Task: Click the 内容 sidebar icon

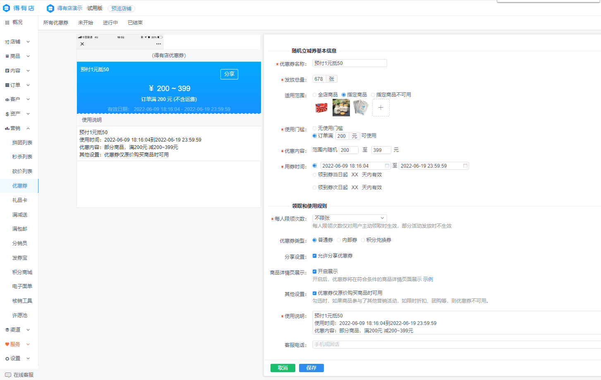Action: point(7,71)
